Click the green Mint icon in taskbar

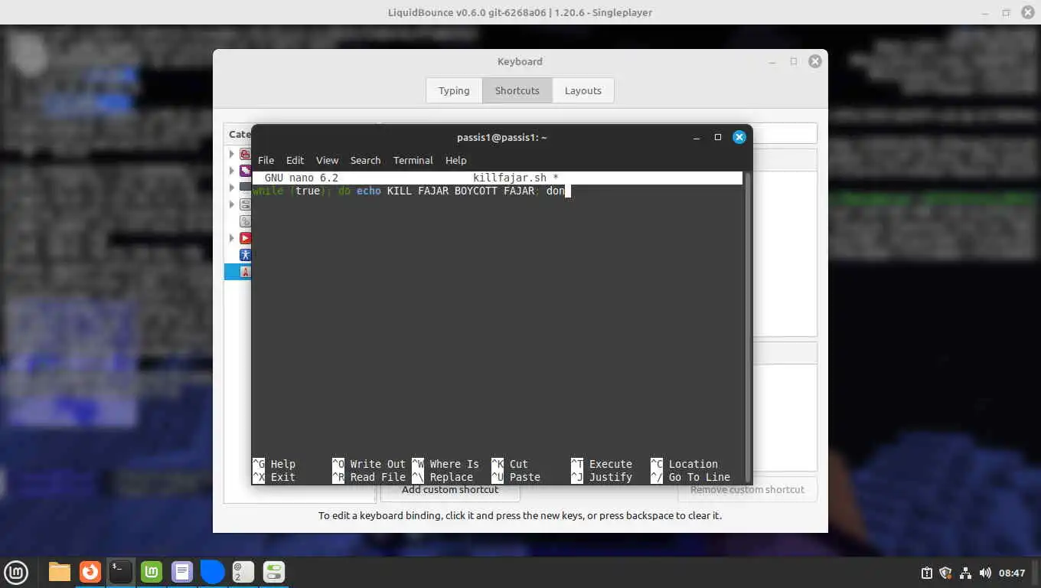(x=152, y=572)
